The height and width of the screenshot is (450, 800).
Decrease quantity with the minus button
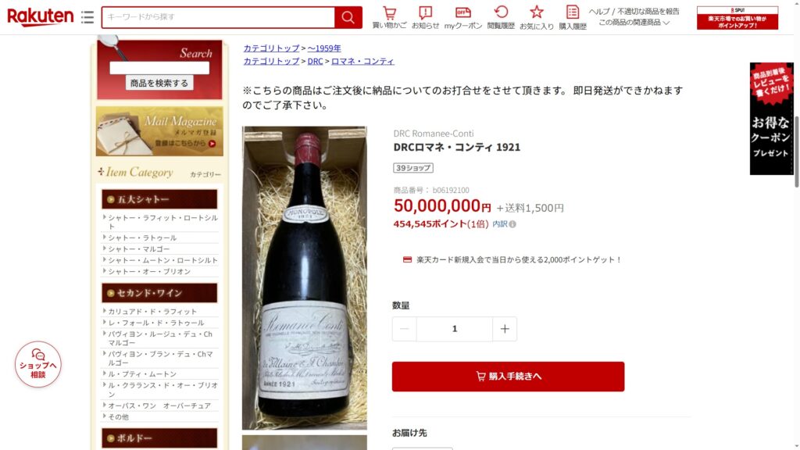pos(404,329)
